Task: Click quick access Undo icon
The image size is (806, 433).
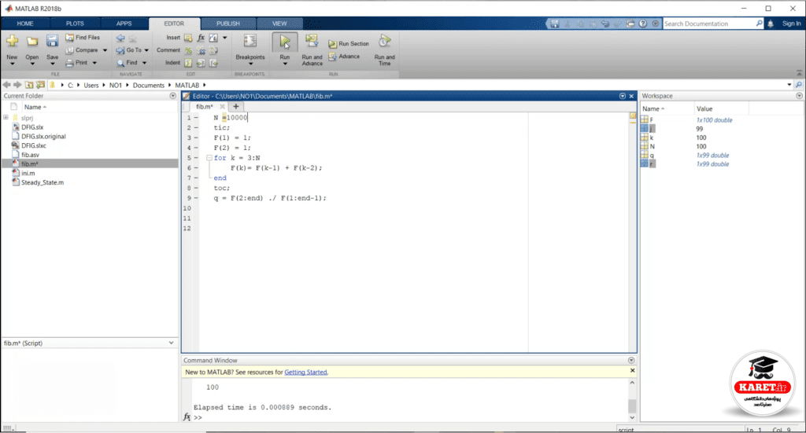Action: (x=605, y=24)
